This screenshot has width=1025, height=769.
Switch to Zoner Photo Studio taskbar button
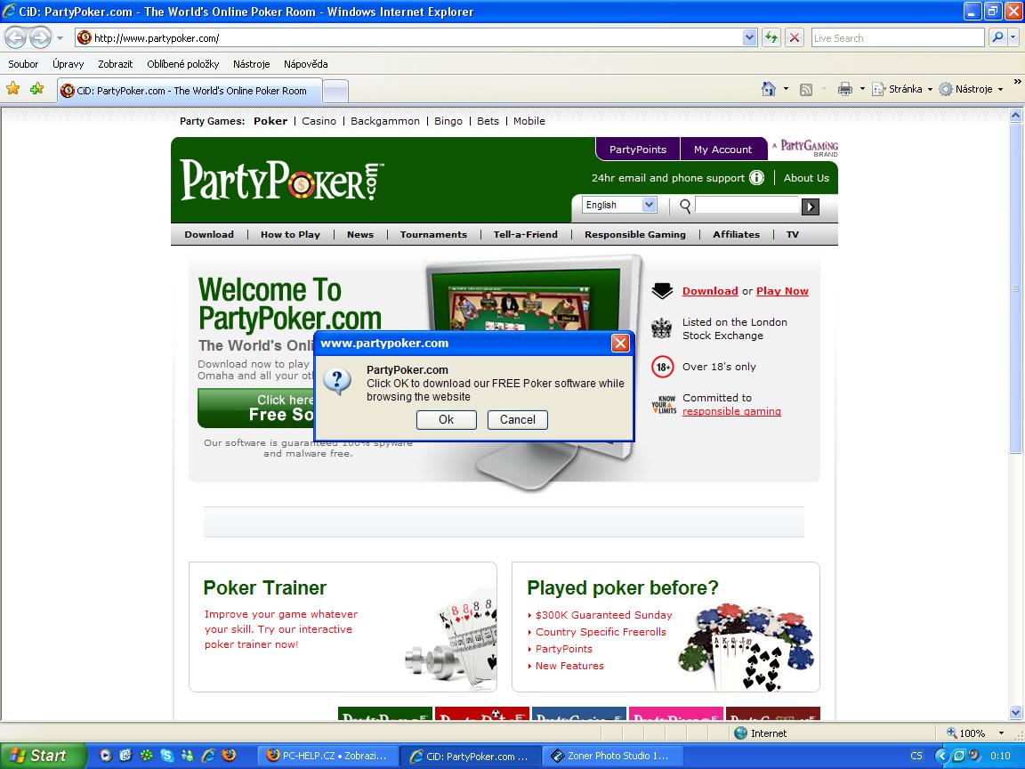click(x=613, y=756)
